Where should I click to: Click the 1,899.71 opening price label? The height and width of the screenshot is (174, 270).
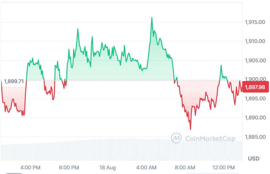pyautogui.click(x=14, y=81)
